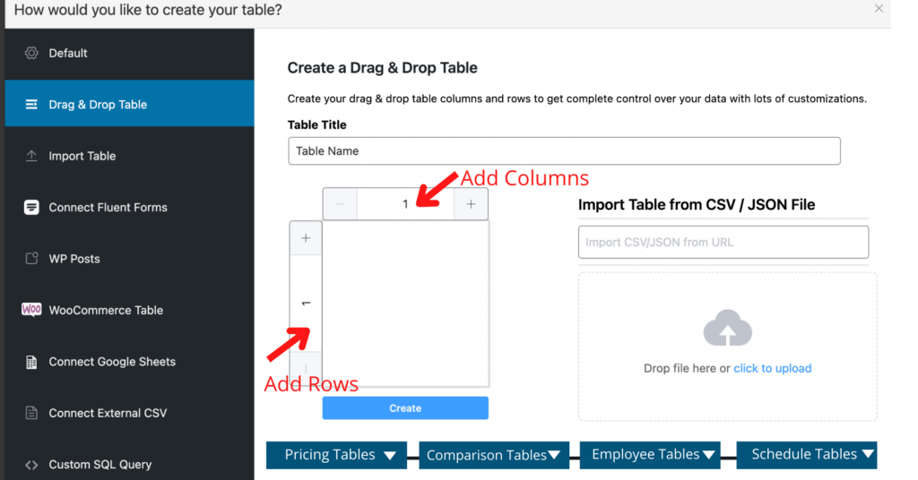
Task: Select Connect External CSV option
Action: pyautogui.click(x=129, y=413)
